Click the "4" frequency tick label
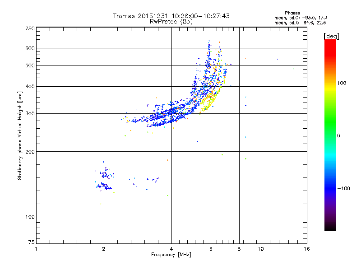This screenshot has width=361, height=271. pos(171,249)
